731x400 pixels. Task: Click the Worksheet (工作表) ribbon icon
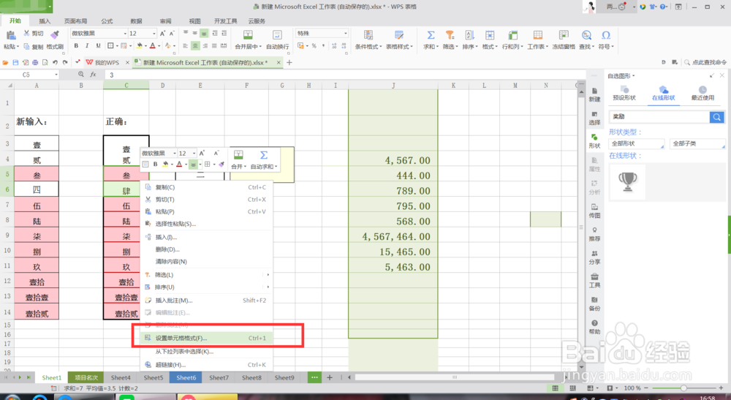click(537, 35)
